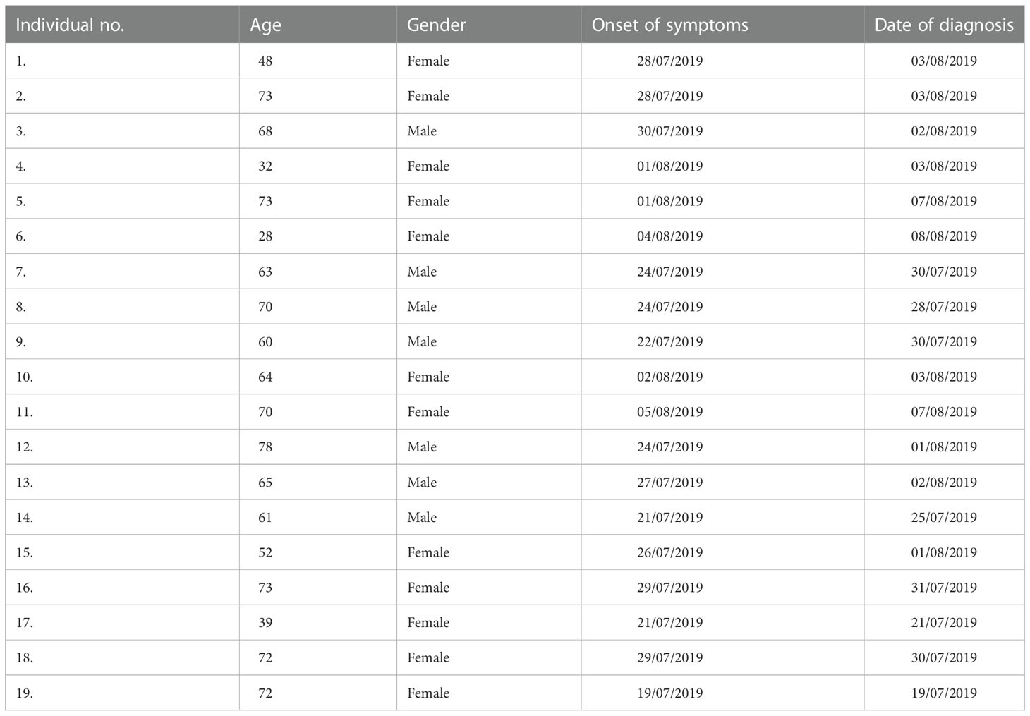The image size is (1030, 716).
Task: Click the Date of diagnosis header
Action: [x=944, y=25]
